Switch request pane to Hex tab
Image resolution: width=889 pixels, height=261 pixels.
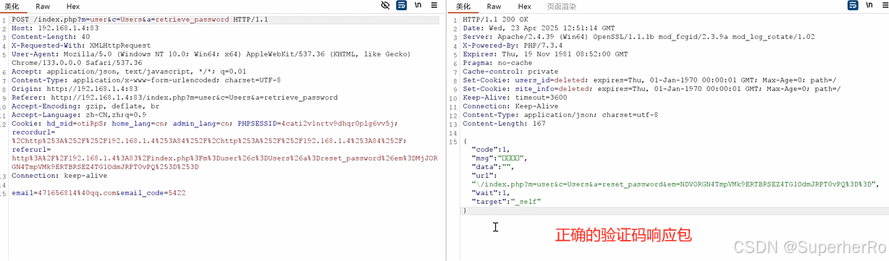73,6
